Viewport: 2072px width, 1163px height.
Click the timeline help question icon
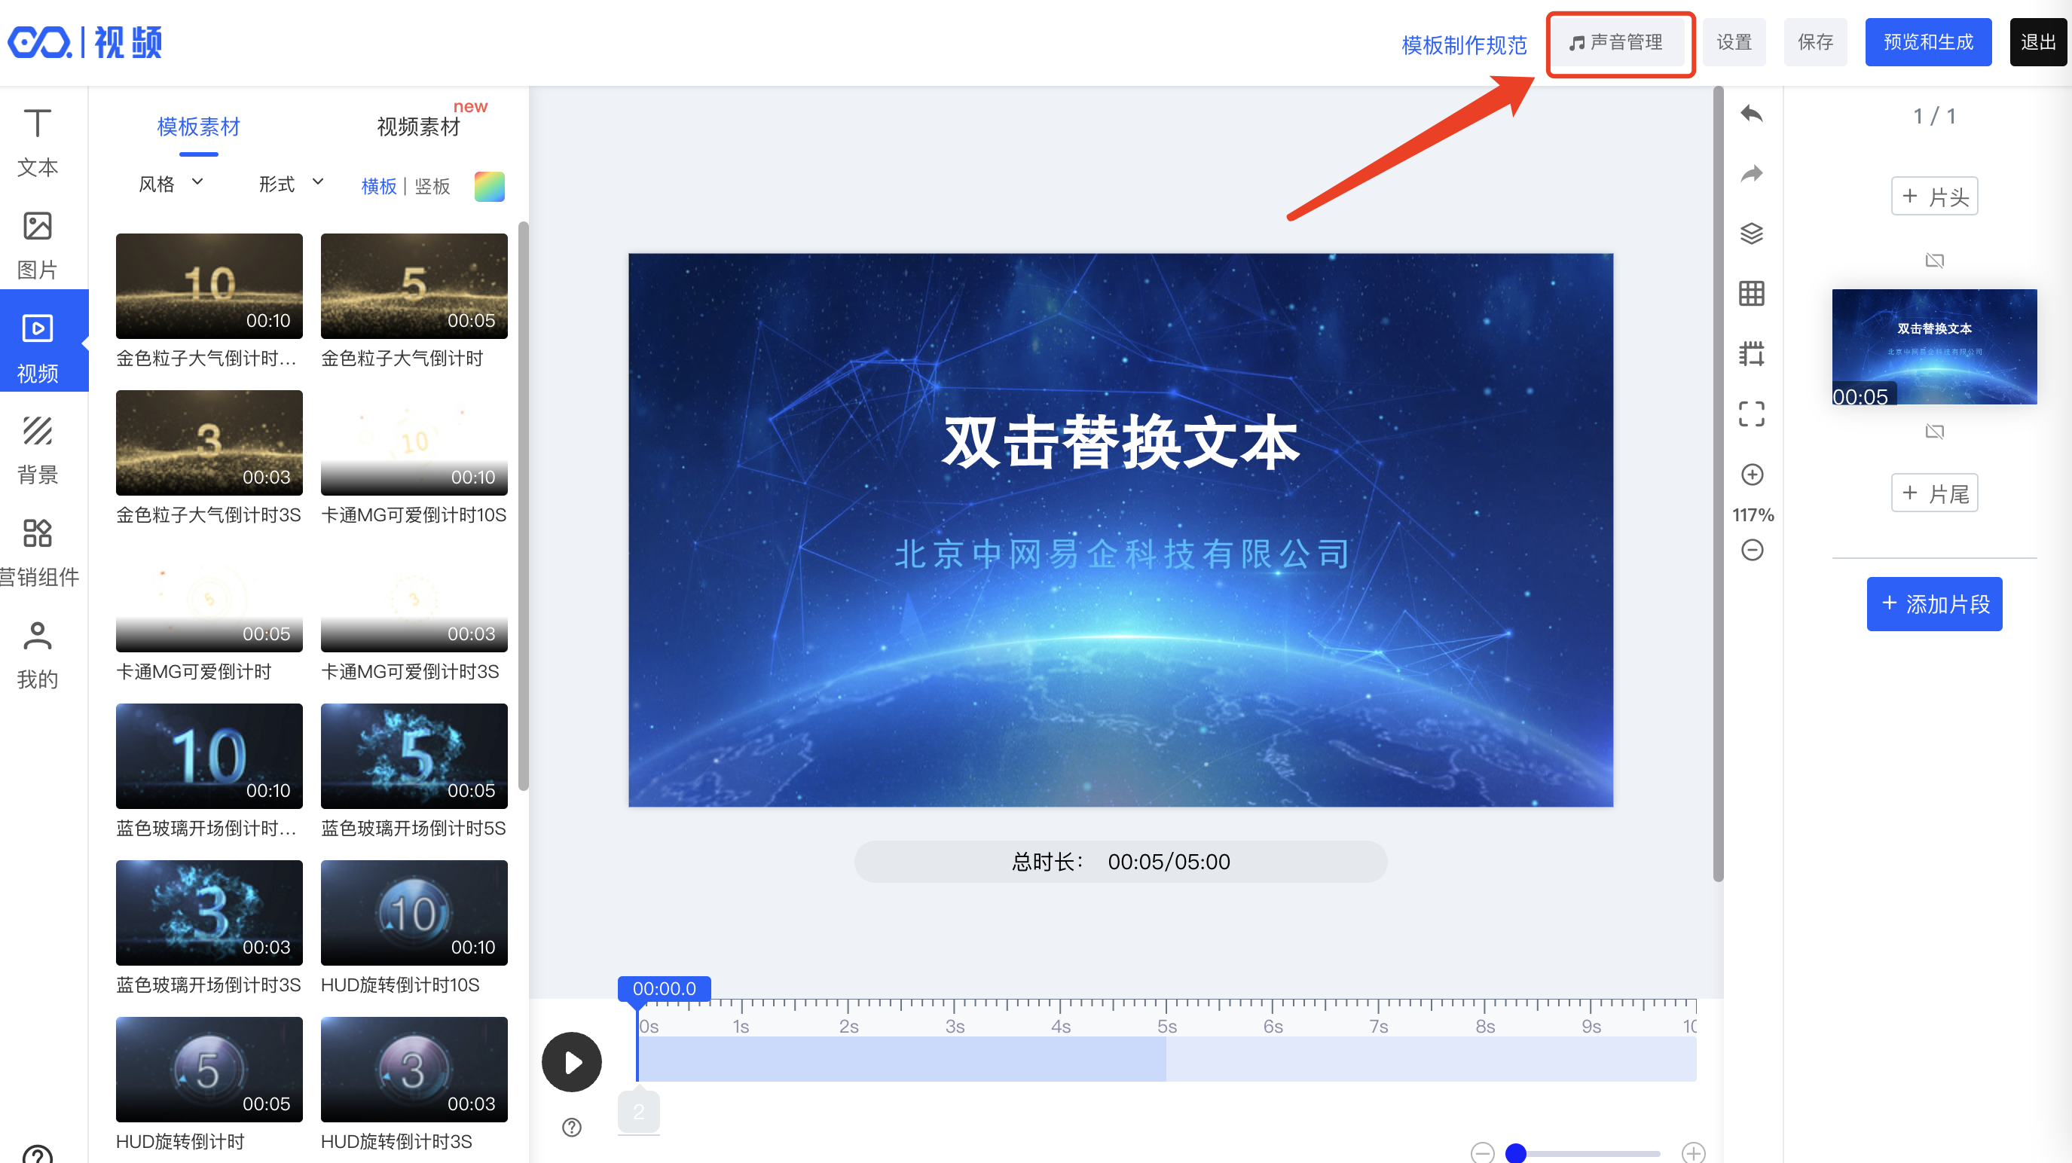pyautogui.click(x=572, y=1128)
